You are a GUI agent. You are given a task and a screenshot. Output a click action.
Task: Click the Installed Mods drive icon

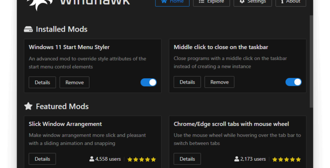click(28, 29)
